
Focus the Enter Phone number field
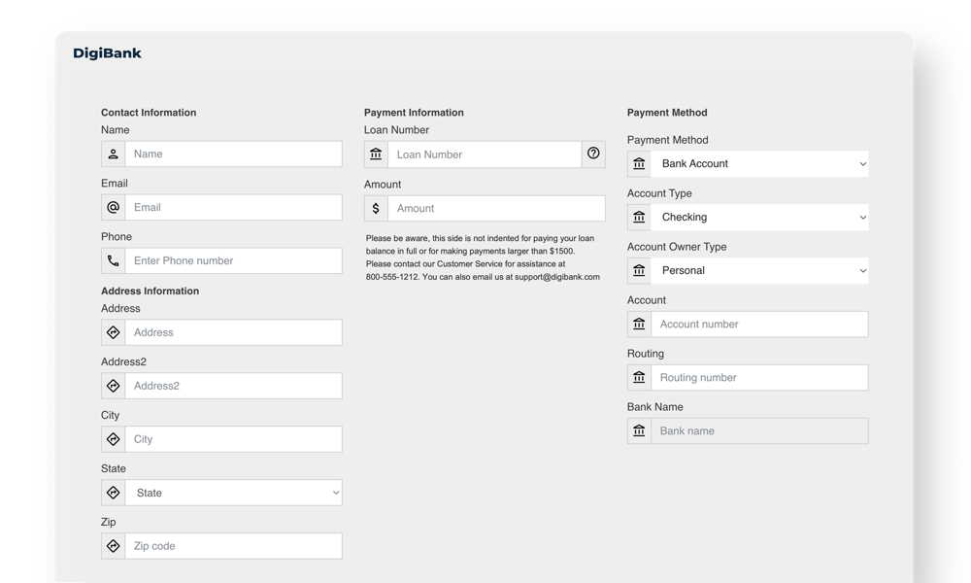pyautogui.click(x=233, y=260)
